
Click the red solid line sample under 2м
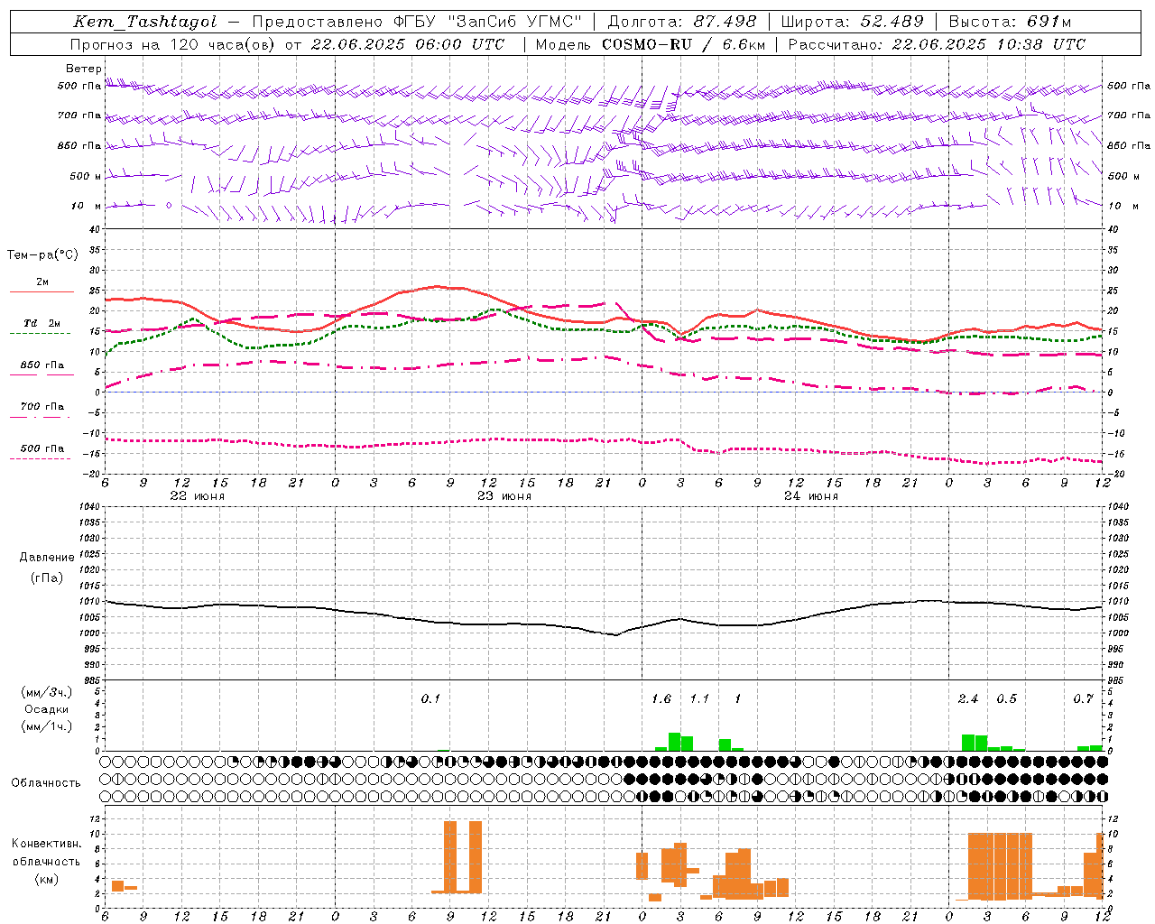42,291
